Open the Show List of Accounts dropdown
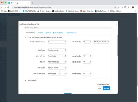 pos(57,74)
